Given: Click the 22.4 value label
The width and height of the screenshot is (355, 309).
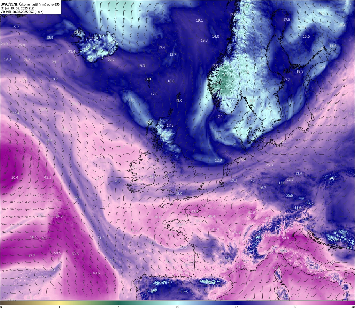Looking at the screenshot, I should [16, 113].
